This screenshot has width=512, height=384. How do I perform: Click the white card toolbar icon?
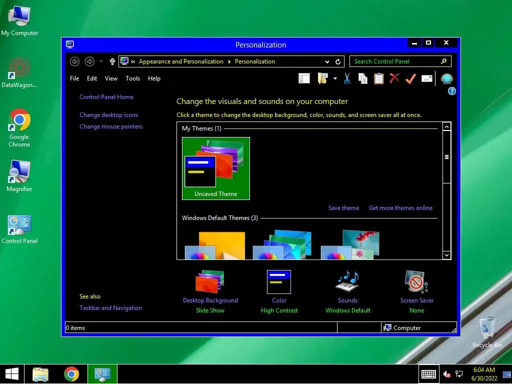[427, 78]
